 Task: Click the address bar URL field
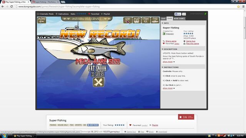[126, 7]
